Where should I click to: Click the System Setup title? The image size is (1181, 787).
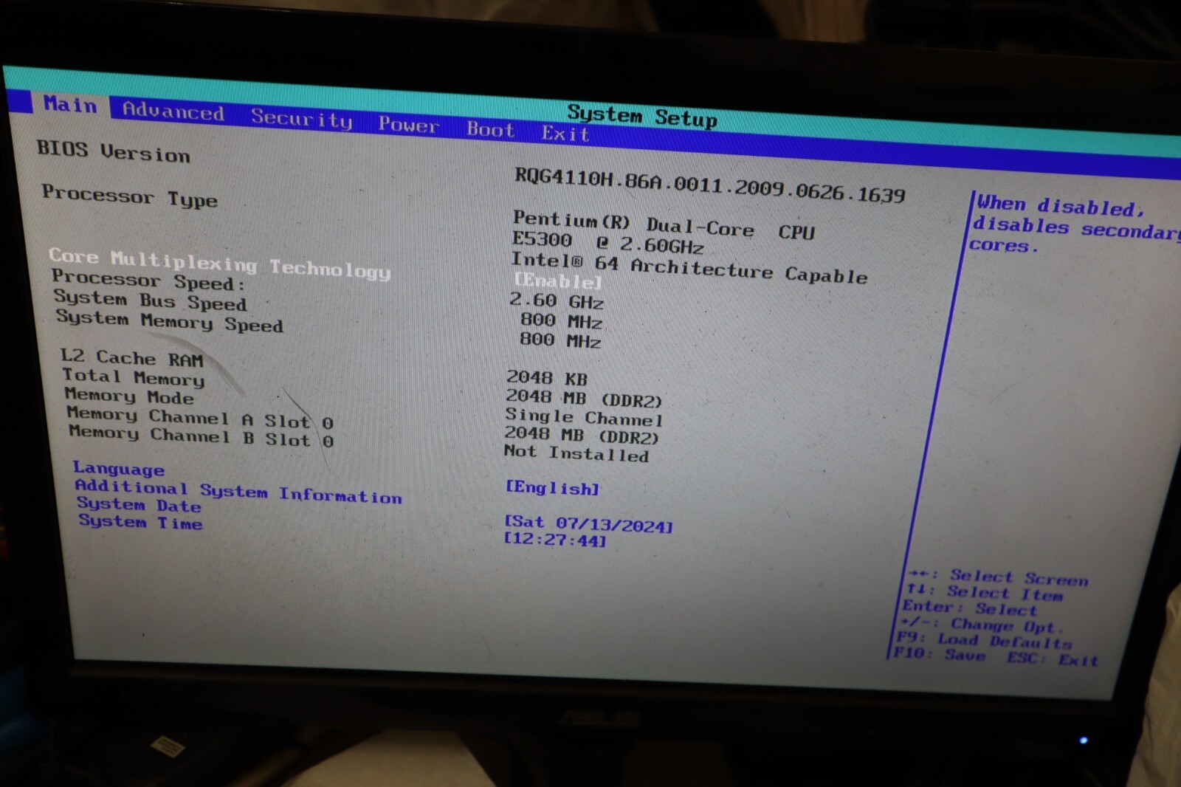[642, 116]
